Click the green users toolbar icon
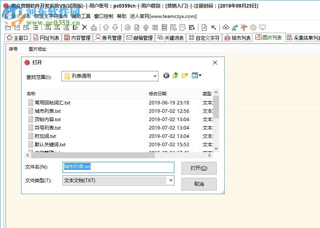The image size is (320, 228). click(235, 28)
